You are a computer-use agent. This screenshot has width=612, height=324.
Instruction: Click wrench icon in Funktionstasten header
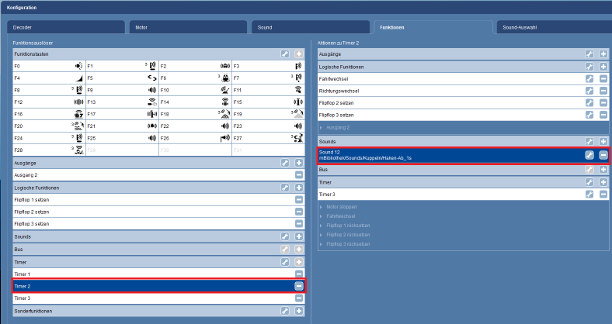pos(286,54)
